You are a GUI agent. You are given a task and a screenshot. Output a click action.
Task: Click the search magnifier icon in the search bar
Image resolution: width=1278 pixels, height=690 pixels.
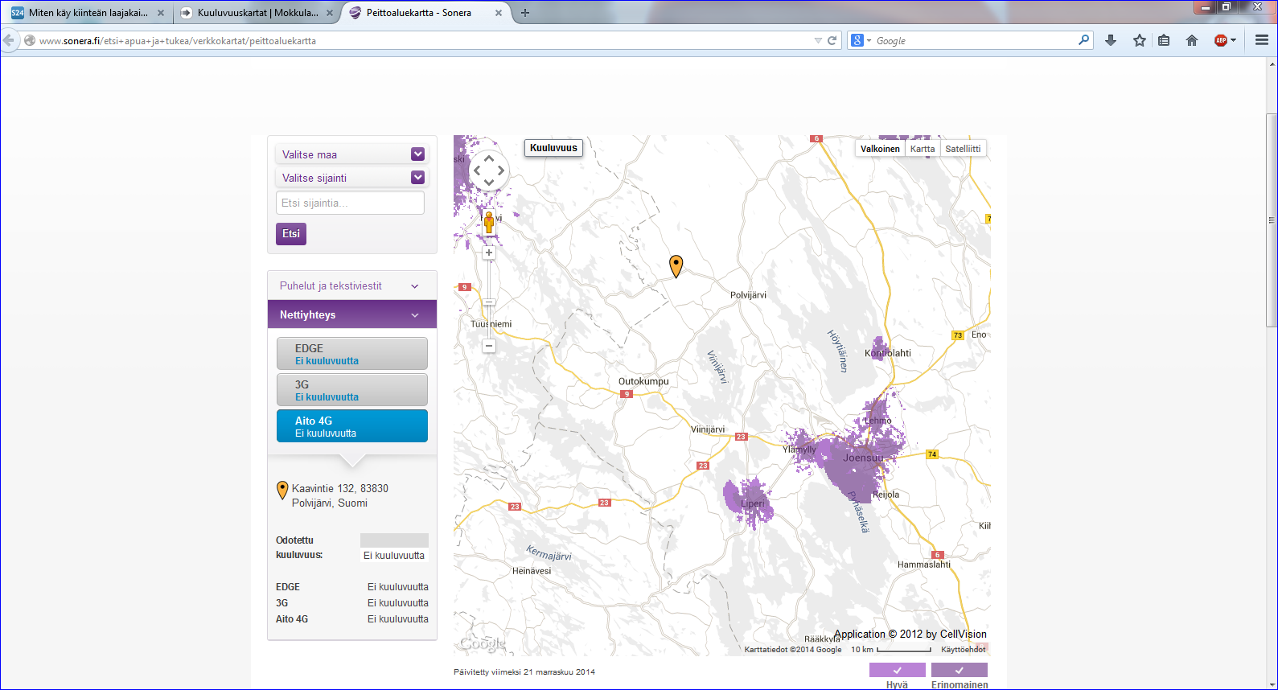(x=1083, y=40)
